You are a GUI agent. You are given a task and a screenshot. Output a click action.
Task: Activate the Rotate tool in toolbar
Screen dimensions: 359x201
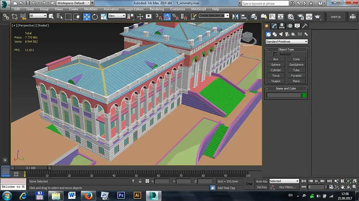(x=95, y=17)
